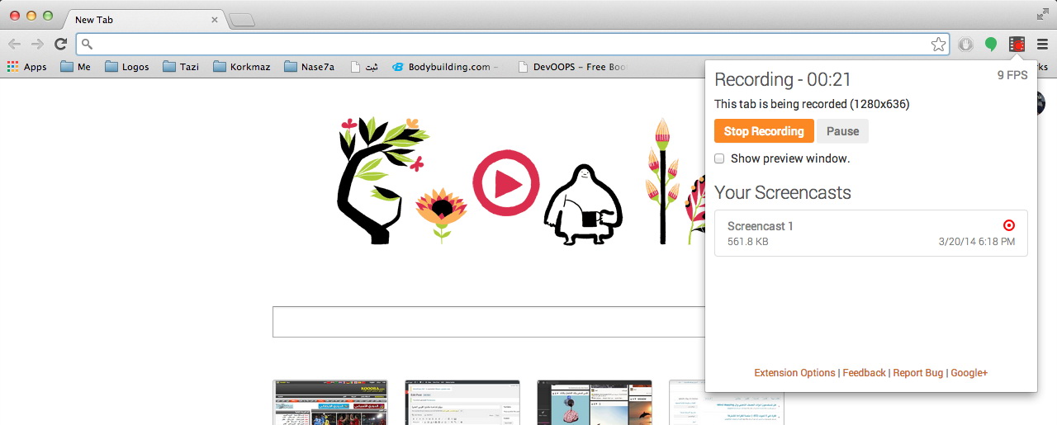Click the green Hangouts extension icon
This screenshot has height=425, width=1057.
(x=991, y=45)
